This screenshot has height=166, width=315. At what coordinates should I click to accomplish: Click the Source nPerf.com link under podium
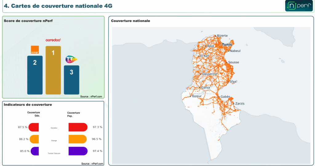91,96
